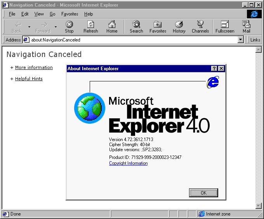The width and height of the screenshot is (264, 219).
Task: Open the View menu
Action: [39, 14]
